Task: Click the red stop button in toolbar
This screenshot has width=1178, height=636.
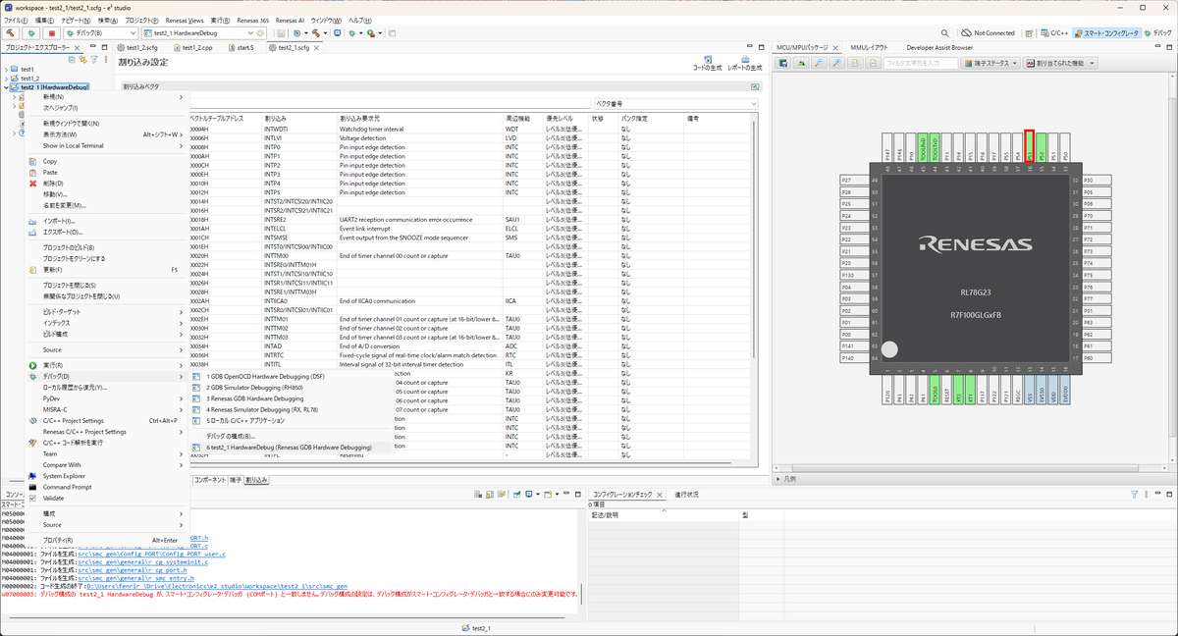Action: (x=52, y=32)
